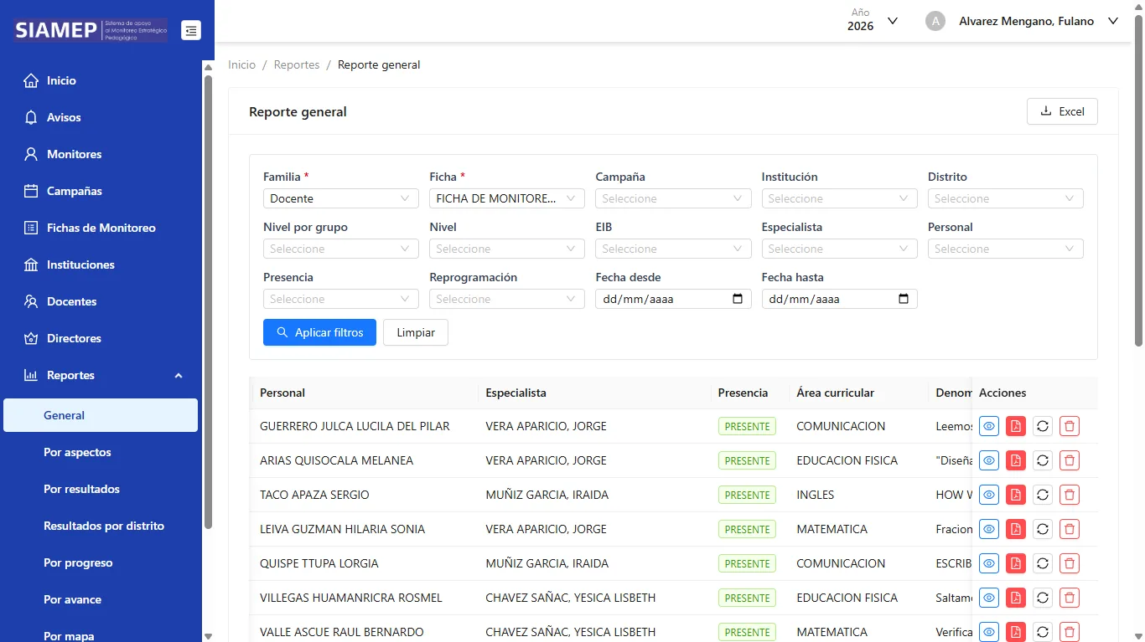Export GUERRERO JULCA row to PDF
1145x642 pixels.
click(x=1016, y=426)
